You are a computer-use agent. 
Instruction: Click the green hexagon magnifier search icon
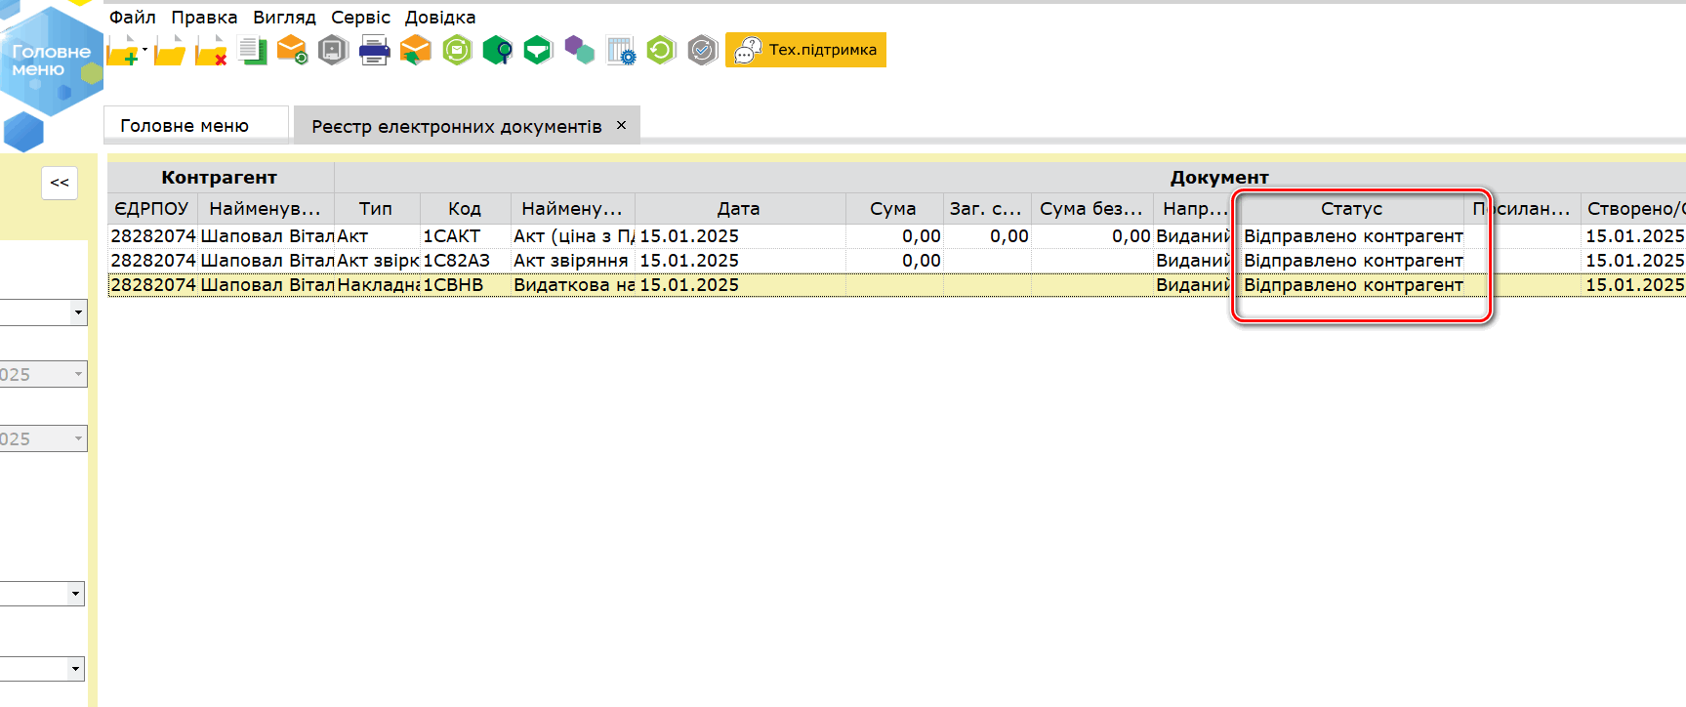(x=497, y=51)
